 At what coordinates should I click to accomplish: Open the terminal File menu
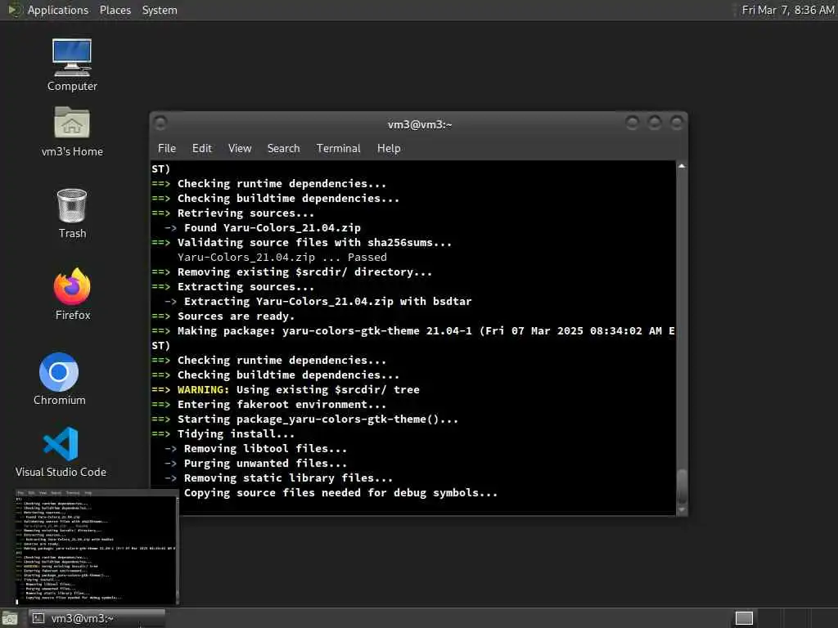pyautogui.click(x=167, y=148)
